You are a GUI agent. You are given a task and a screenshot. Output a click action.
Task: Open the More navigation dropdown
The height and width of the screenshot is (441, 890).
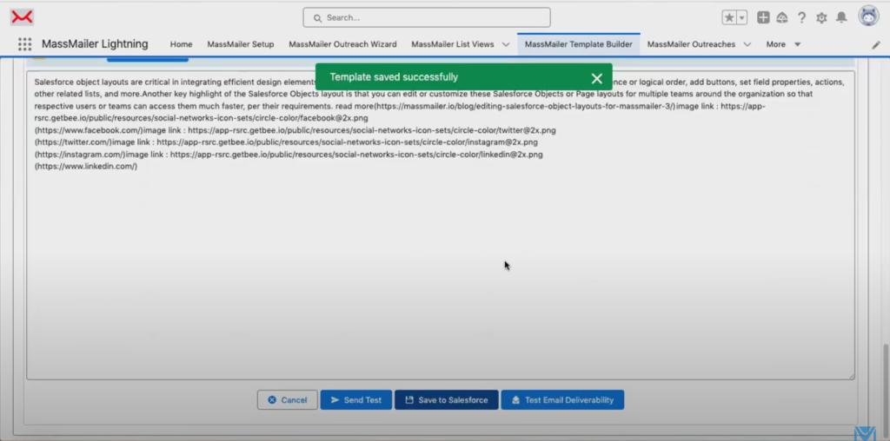[783, 44]
